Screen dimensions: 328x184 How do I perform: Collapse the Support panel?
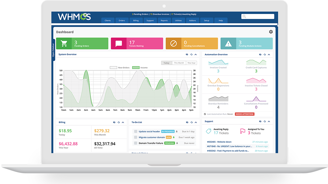point(269,121)
